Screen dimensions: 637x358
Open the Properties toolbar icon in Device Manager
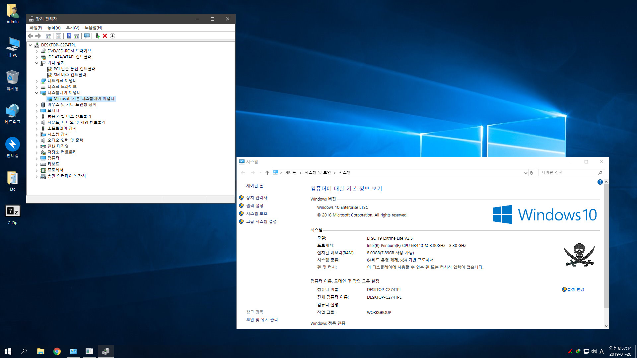[x=58, y=36]
